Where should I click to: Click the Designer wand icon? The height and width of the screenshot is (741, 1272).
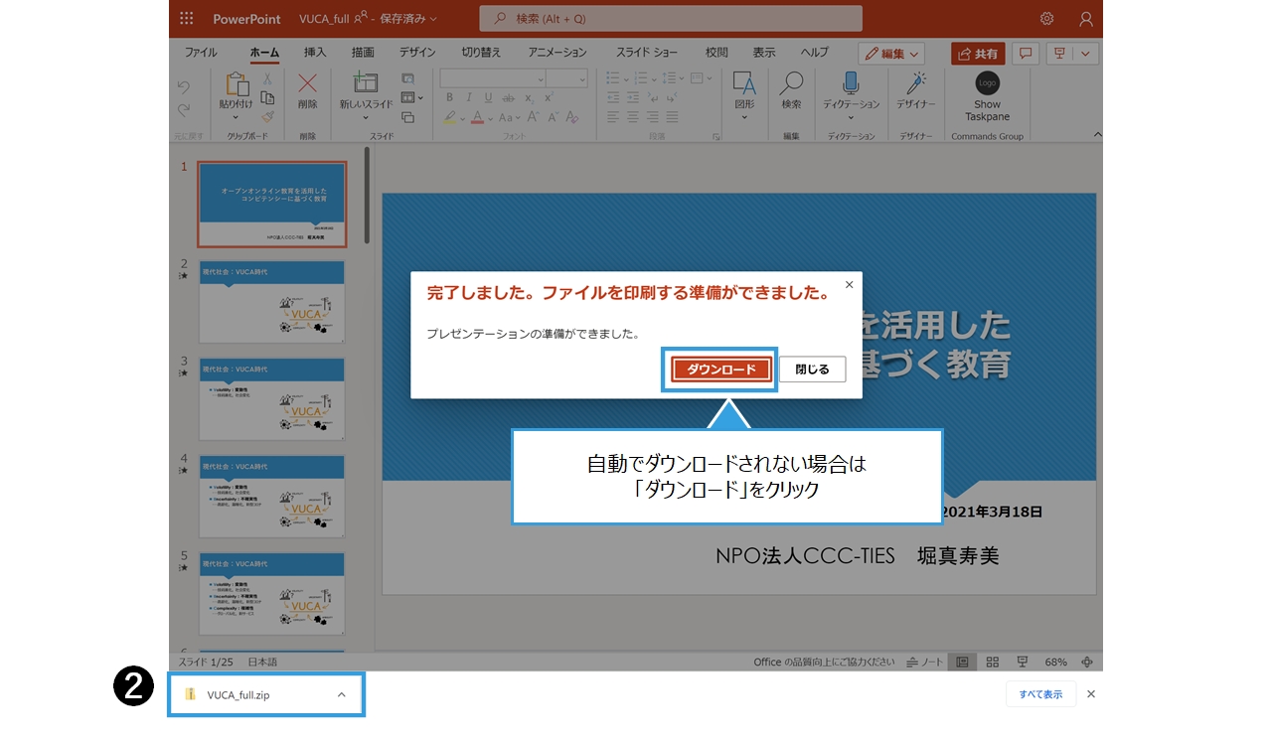click(x=916, y=83)
